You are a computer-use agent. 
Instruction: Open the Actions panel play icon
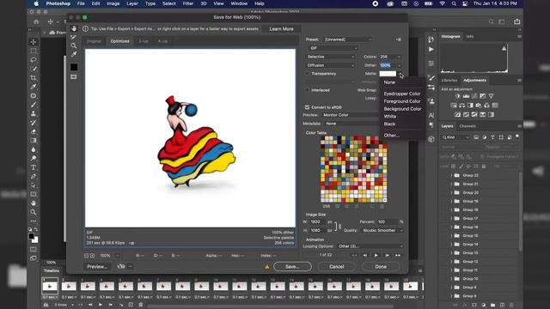tap(431, 50)
